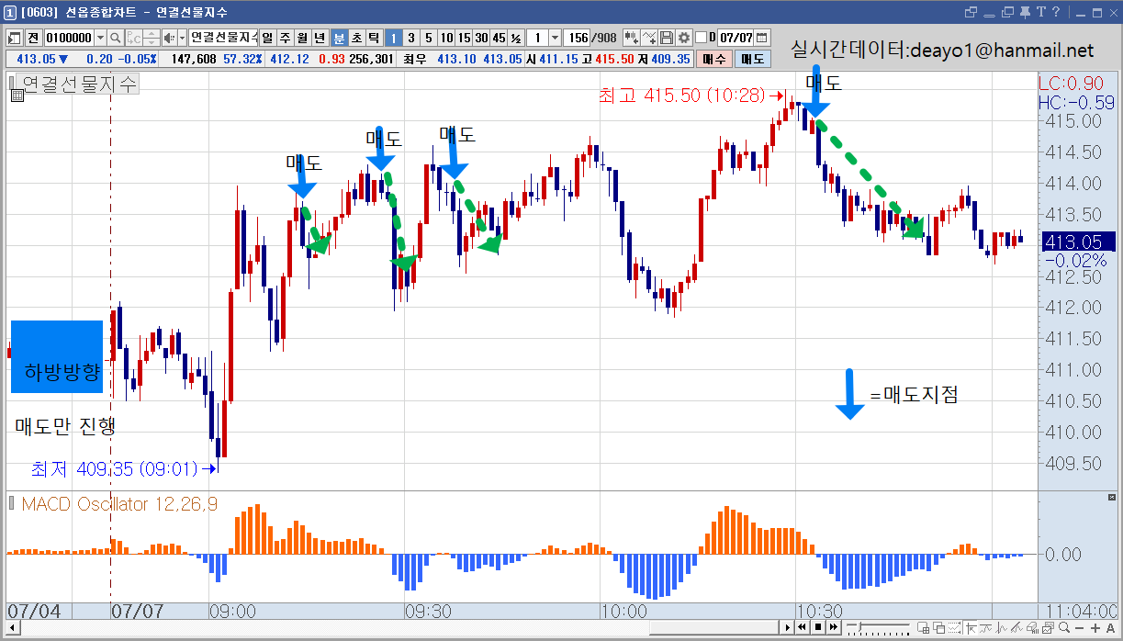Click the T font icon in title bar

pyautogui.click(x=1041, y=12)
